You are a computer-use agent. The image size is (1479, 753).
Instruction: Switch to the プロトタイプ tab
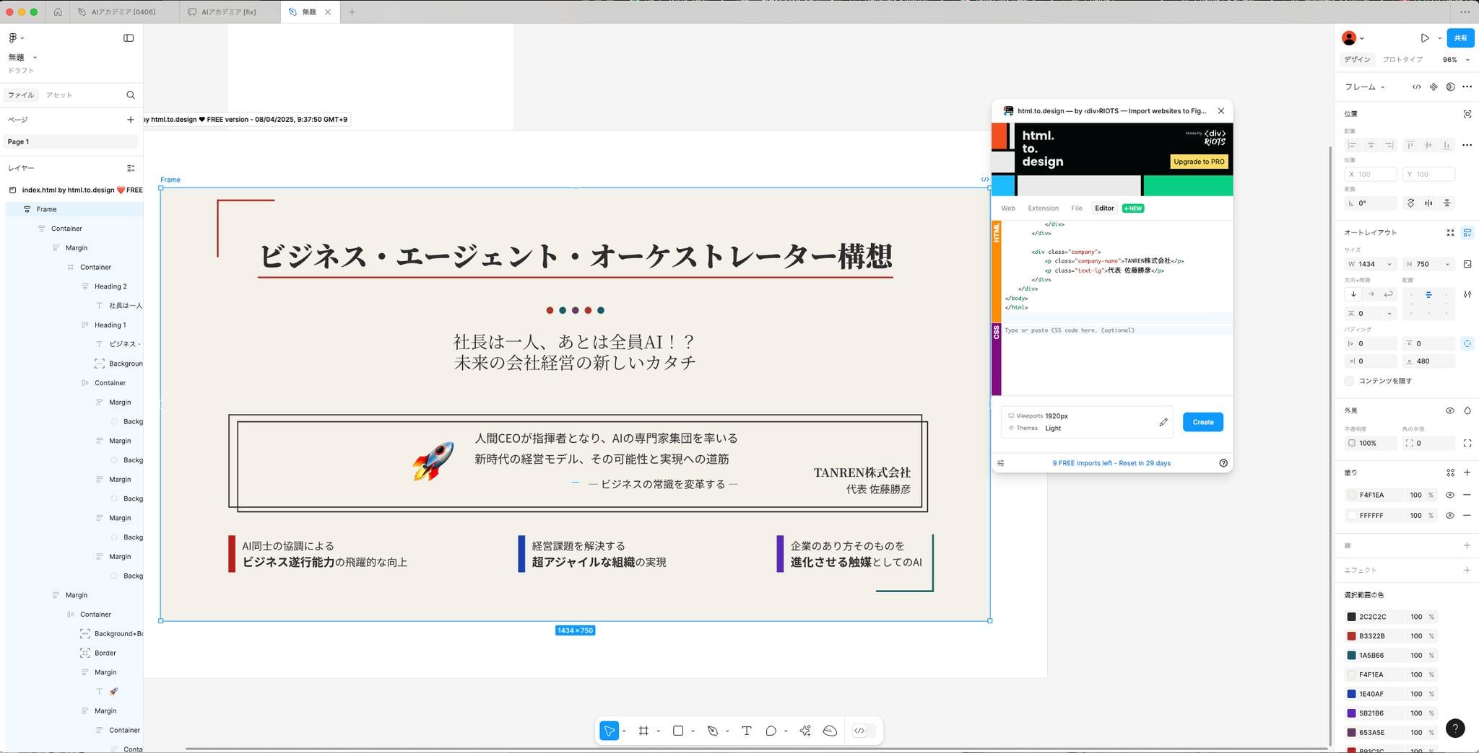click(x=1402, y=60)
